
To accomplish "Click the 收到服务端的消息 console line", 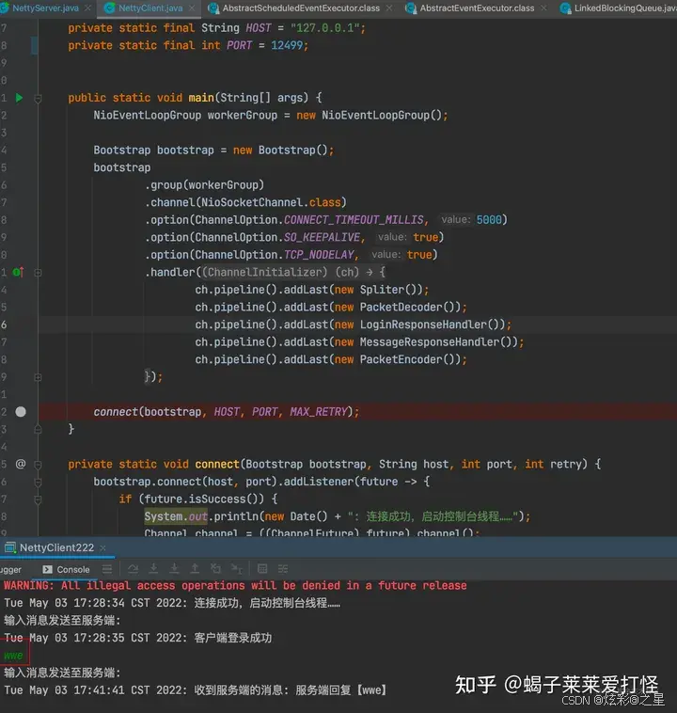I will (195, 690).
